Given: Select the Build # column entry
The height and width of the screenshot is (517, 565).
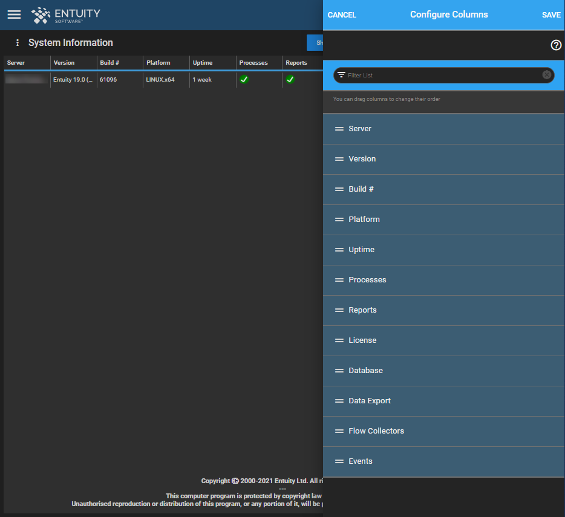Looking at the screenshot, I should pos(443,189).
